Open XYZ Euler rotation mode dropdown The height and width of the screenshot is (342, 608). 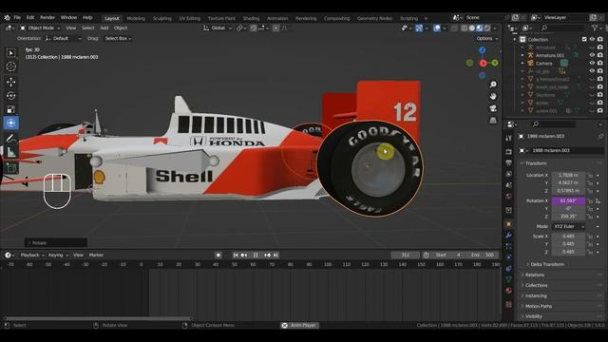(568, 226)
